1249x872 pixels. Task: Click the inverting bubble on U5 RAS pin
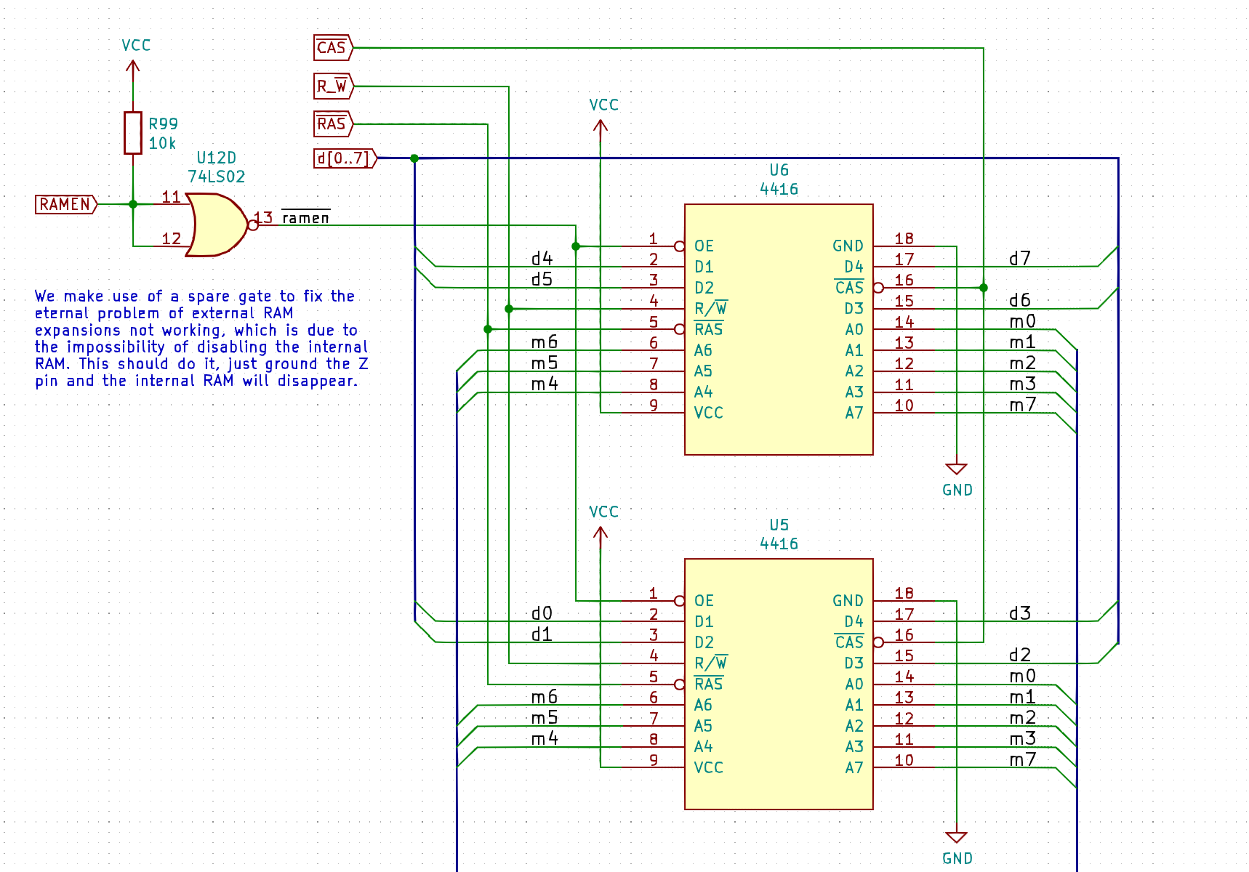point(679,685)
